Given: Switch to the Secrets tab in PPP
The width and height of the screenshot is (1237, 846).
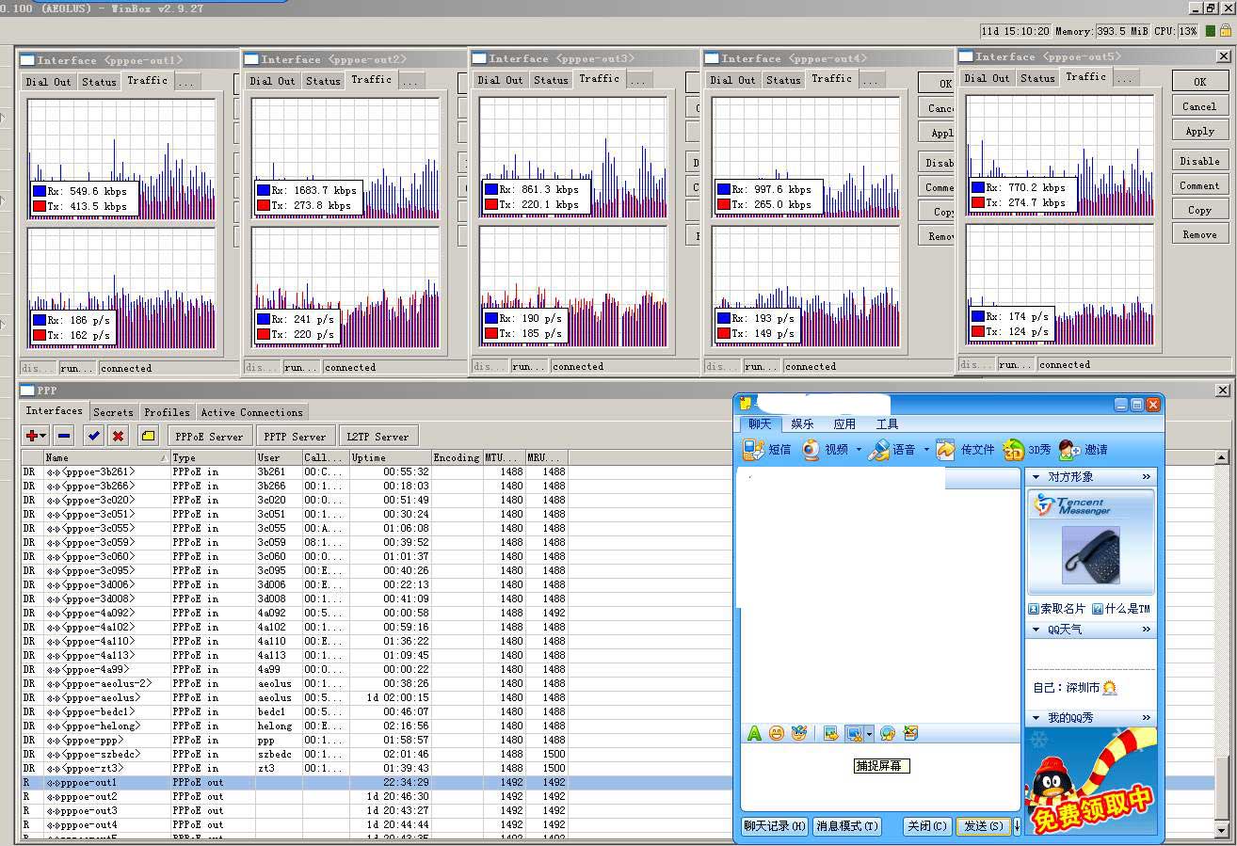Looking at the screenshot, I should click(x=113, y=412).
